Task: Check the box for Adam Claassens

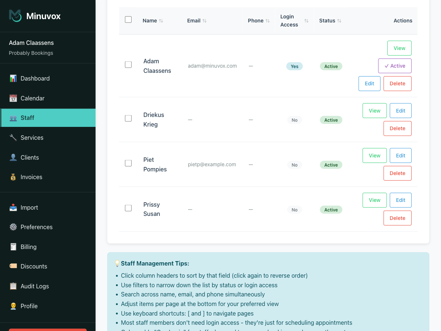Action: pyautogui.click(x=128, y=65)
